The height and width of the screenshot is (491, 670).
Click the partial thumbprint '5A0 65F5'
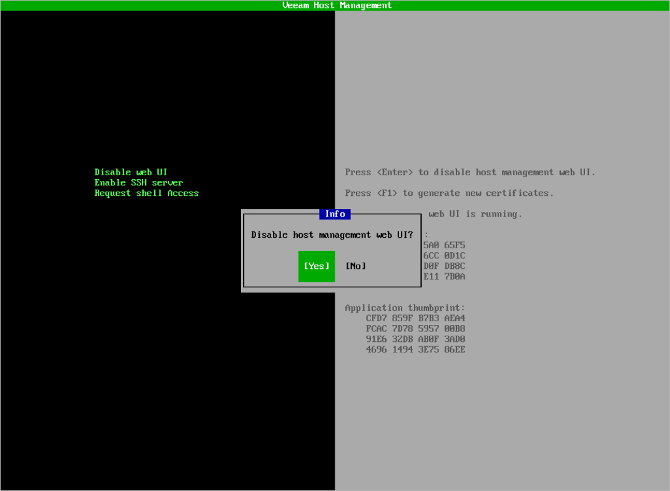(444, 245)
